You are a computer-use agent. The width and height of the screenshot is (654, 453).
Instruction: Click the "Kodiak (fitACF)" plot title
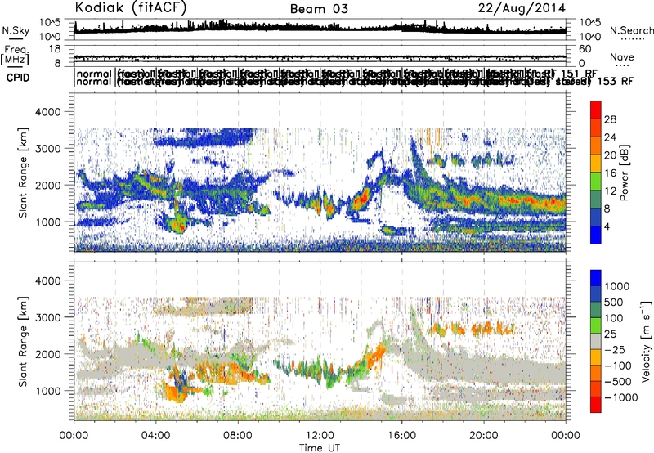(x=131, y=7)
